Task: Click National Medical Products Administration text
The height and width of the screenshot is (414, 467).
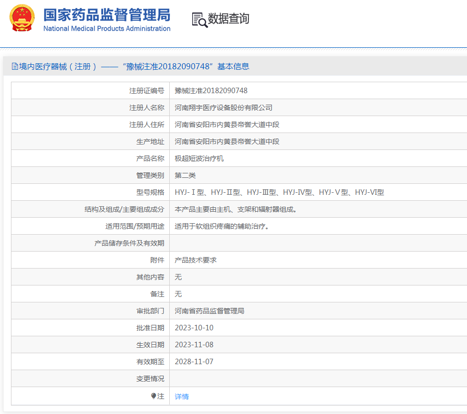Action: (107, 28)
